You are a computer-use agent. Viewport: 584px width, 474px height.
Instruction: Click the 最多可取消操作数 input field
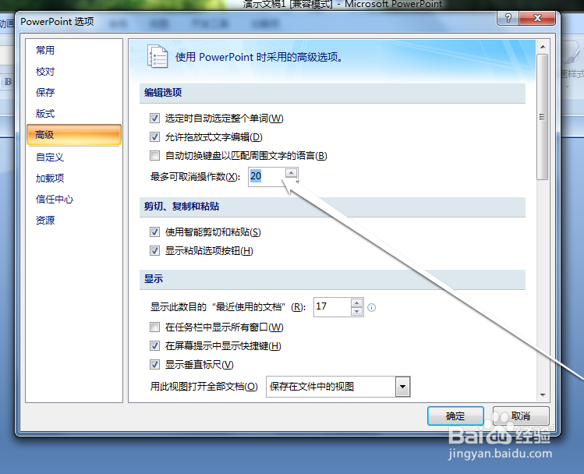(267, 176)
